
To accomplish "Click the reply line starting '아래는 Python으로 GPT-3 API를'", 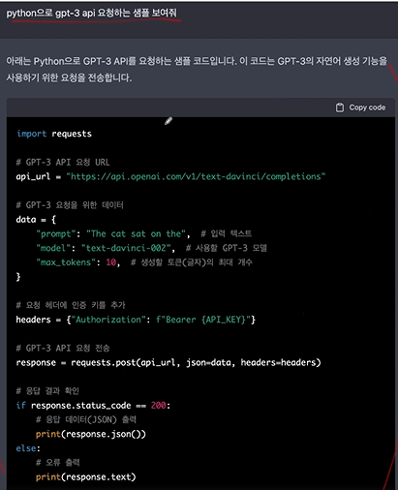I will 197,61.
